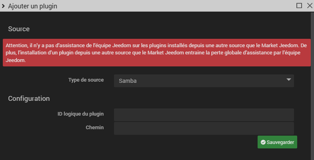Image resolution: width=314 pixels, height=160 pixels.
Task: Close the Ajouter un plugin dialog
Action: click(309, 6)
